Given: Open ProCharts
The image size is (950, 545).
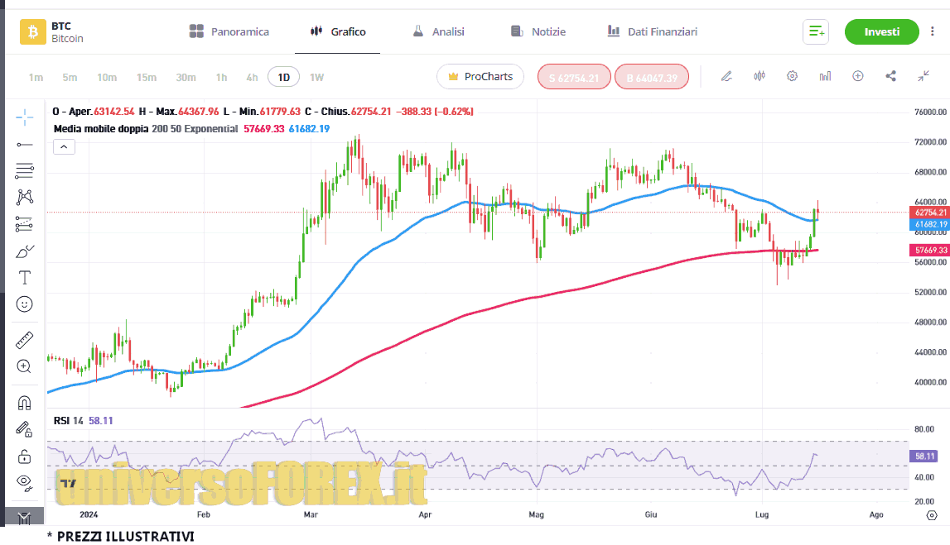Looking at the screenshot, I should click(480, 77).
